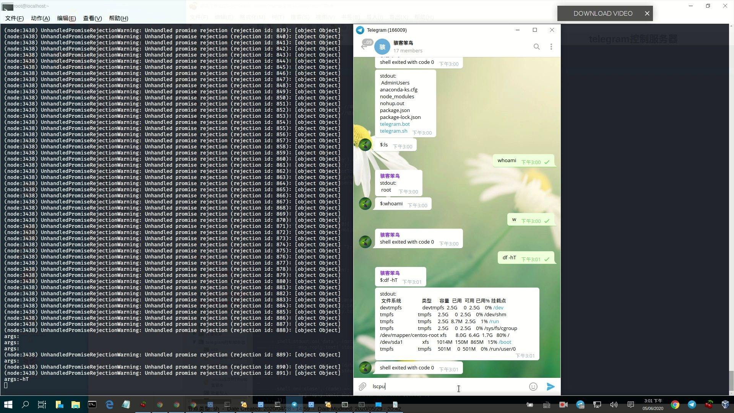
Task: Click the 'df -hT' sent message bubble
Action: pyautogui.click(x=526, y=258)
